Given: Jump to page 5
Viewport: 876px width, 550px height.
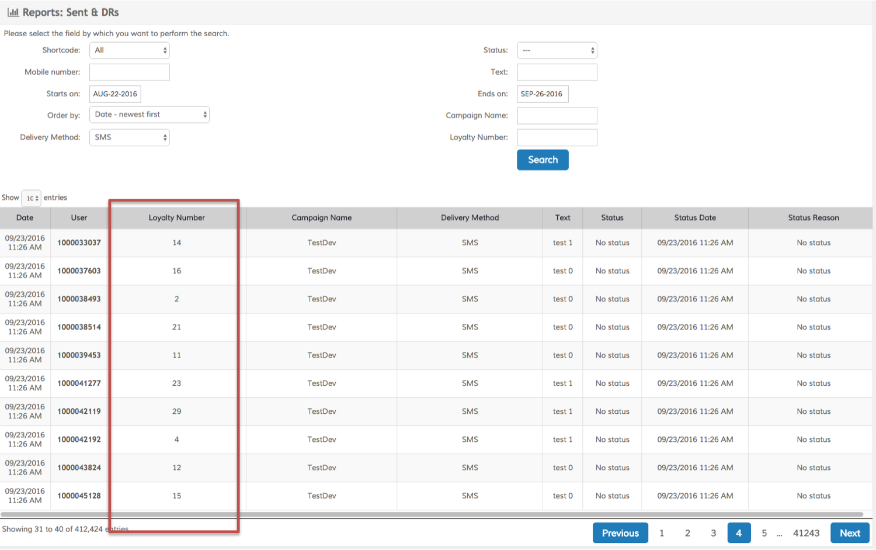Looking at the screenshot, I should (764, 533).
